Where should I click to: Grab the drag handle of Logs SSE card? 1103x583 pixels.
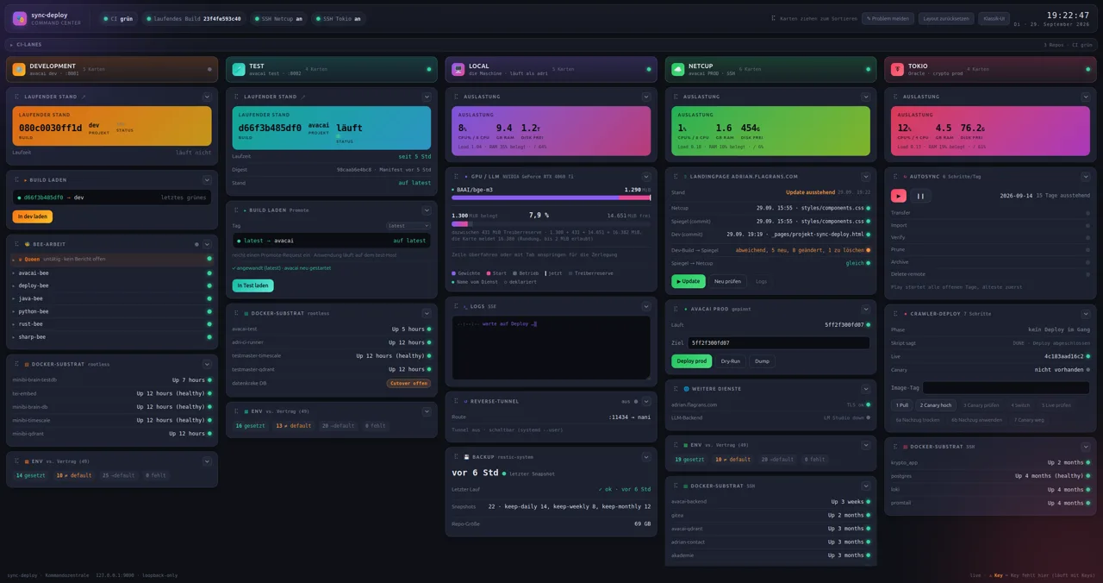tap(457, 306)
